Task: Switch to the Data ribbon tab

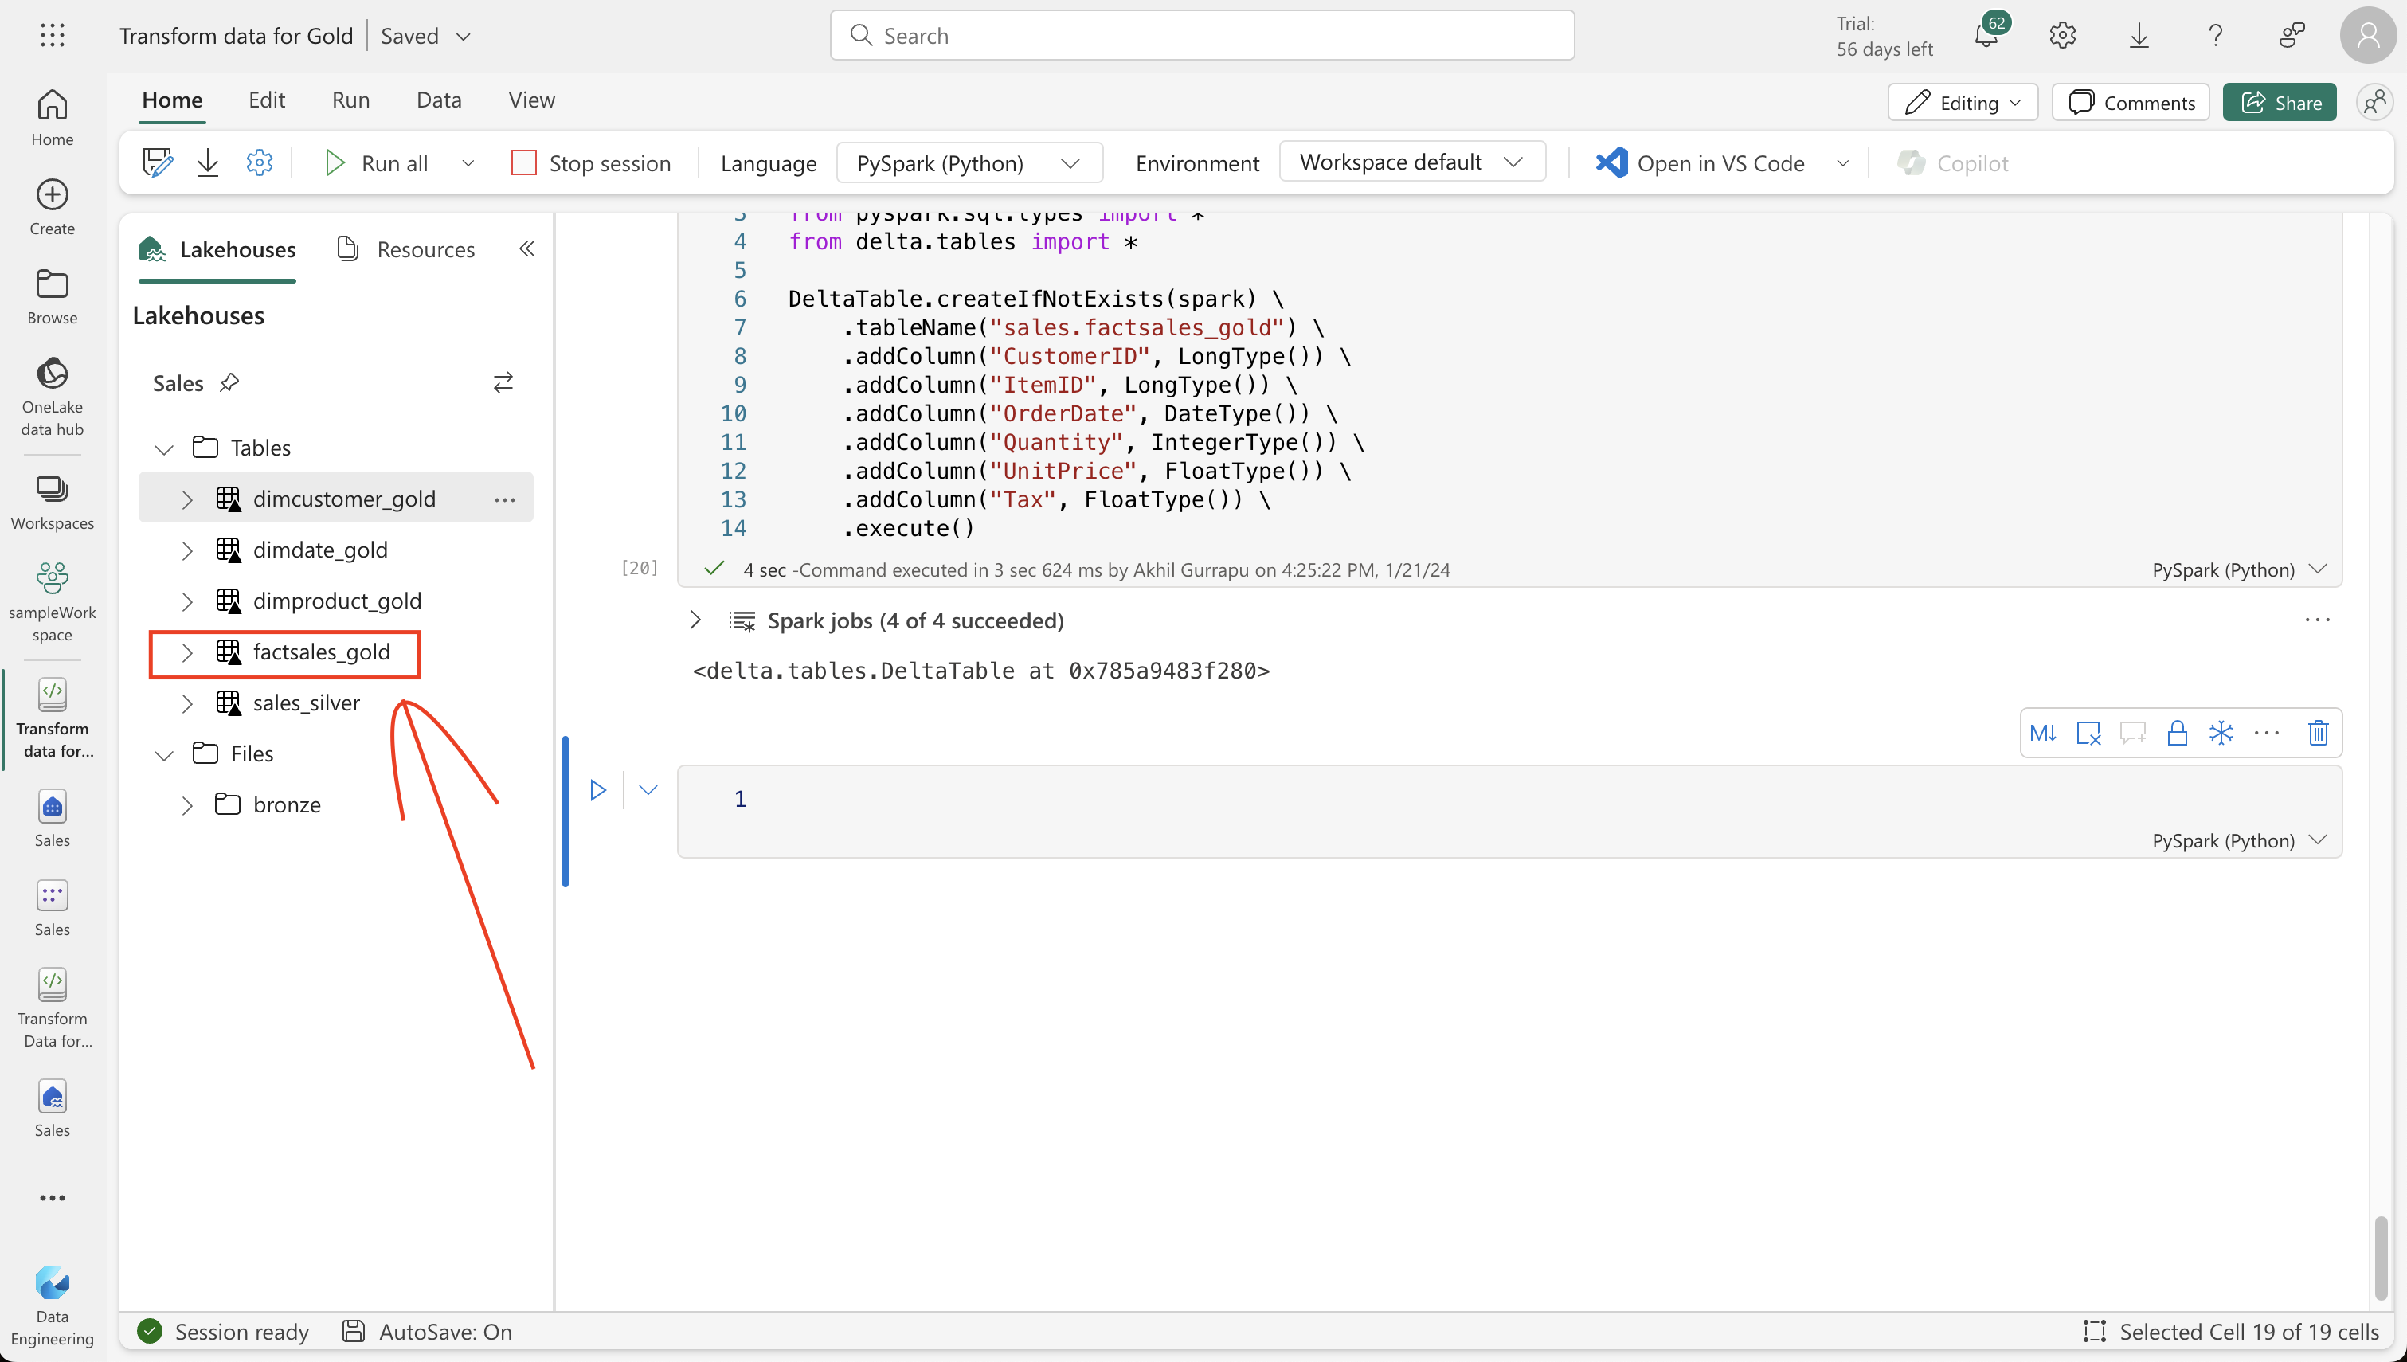Action: pyautogui.click(x=439, y=100)
